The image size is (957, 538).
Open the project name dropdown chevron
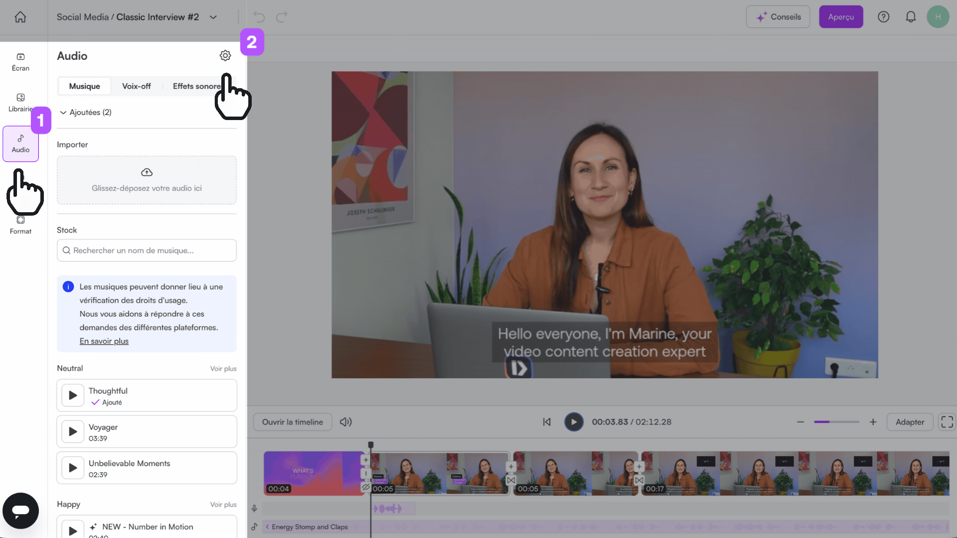[x=213, y=17]
